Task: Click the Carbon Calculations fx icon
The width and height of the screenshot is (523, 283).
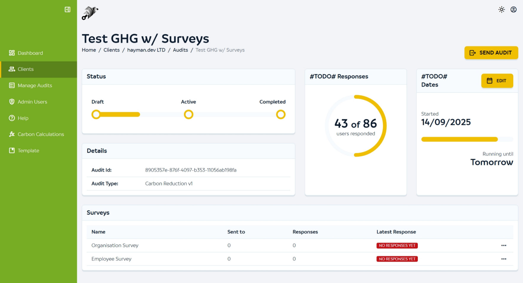Action: click(12, 134)
